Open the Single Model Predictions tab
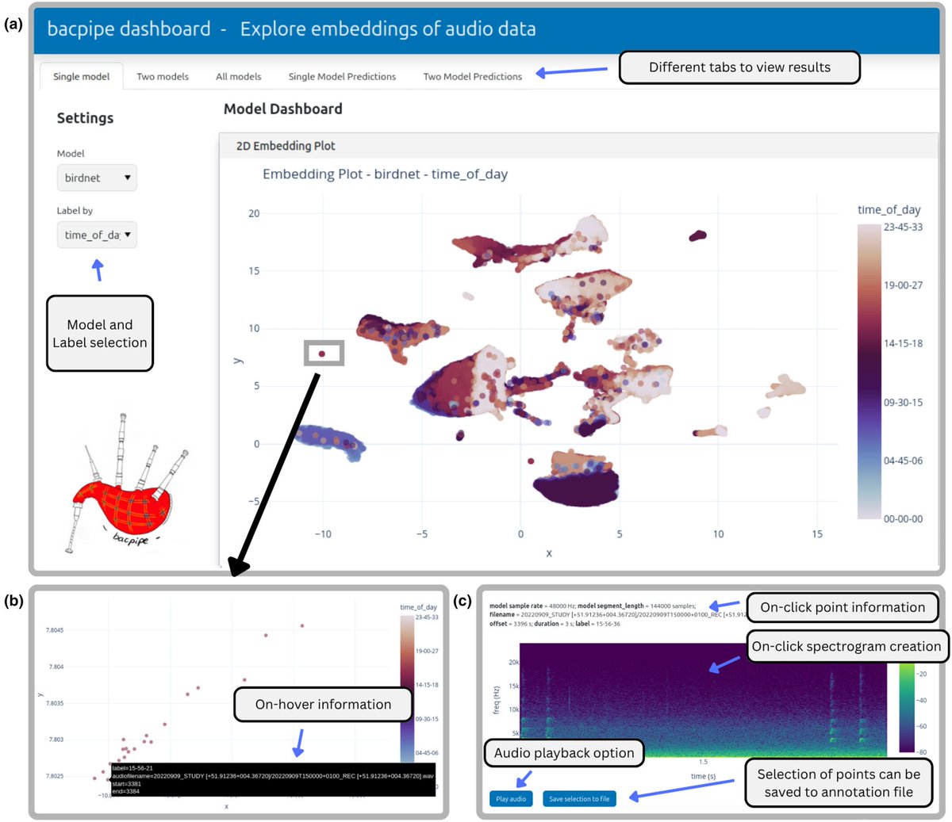Viewport: 952px width, 822px height. pyautogui.click(x=342, y=76)
